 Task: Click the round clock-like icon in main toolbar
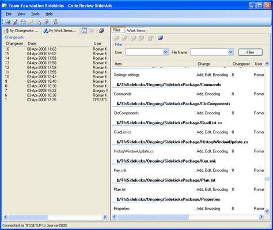(23, 22)
